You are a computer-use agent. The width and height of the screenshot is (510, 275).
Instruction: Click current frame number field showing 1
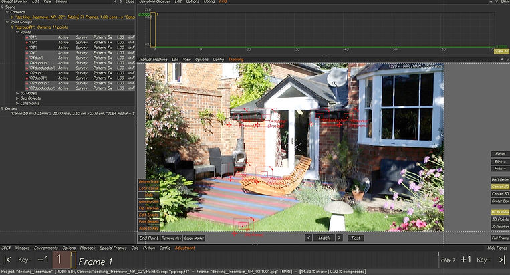coord(61,260)
